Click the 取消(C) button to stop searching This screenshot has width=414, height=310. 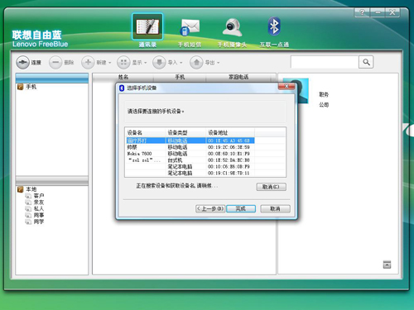pos(271,187)
